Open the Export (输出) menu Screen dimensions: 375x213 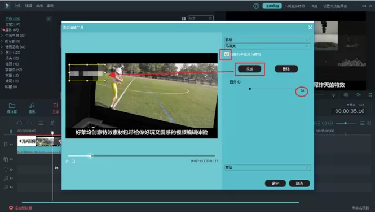click(39, 6)
